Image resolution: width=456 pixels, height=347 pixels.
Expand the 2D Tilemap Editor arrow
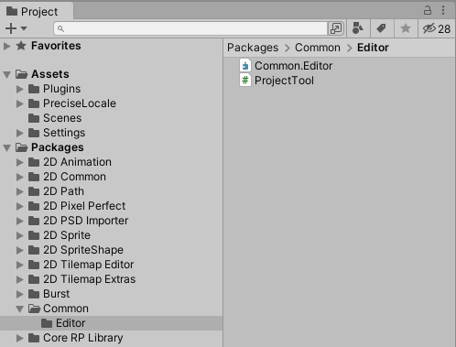19,265
